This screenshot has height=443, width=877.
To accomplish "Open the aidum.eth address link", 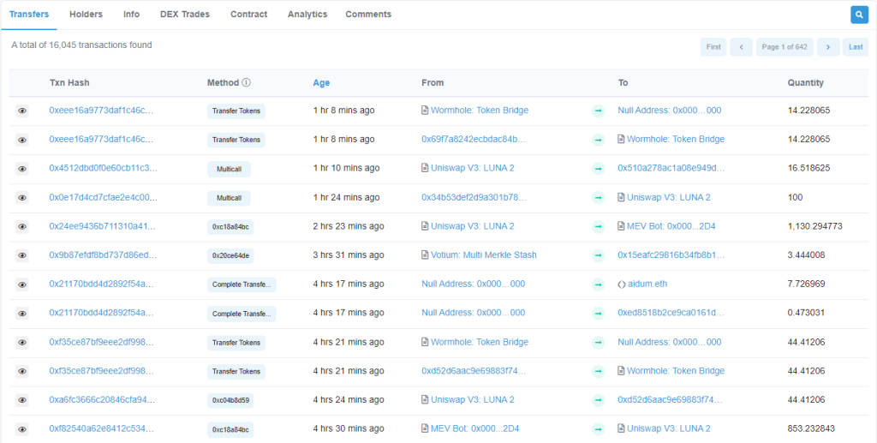I will coord(647,284).
